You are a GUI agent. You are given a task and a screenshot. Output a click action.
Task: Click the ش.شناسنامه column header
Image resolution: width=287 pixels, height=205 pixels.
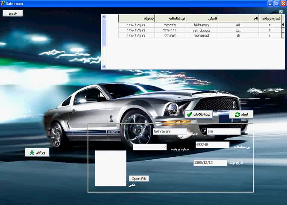point(170,18)
